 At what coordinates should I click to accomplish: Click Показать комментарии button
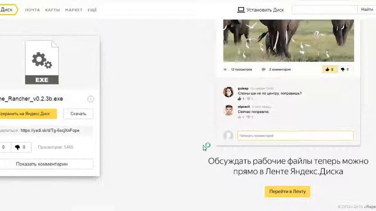[x=46, y=164]
